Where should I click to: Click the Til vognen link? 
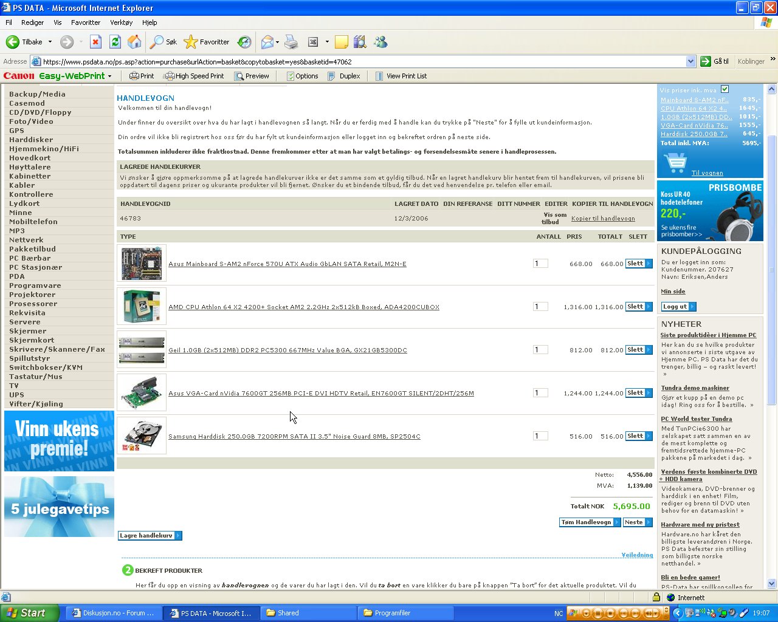(x=707, y=173)
